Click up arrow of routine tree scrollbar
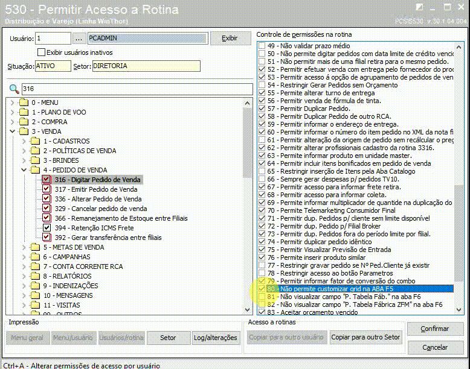The image size is (470, 369). pyautogui.click(x=247, y=104)
